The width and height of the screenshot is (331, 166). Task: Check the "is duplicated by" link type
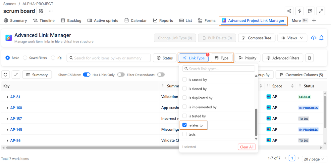[x=185, y=98]
